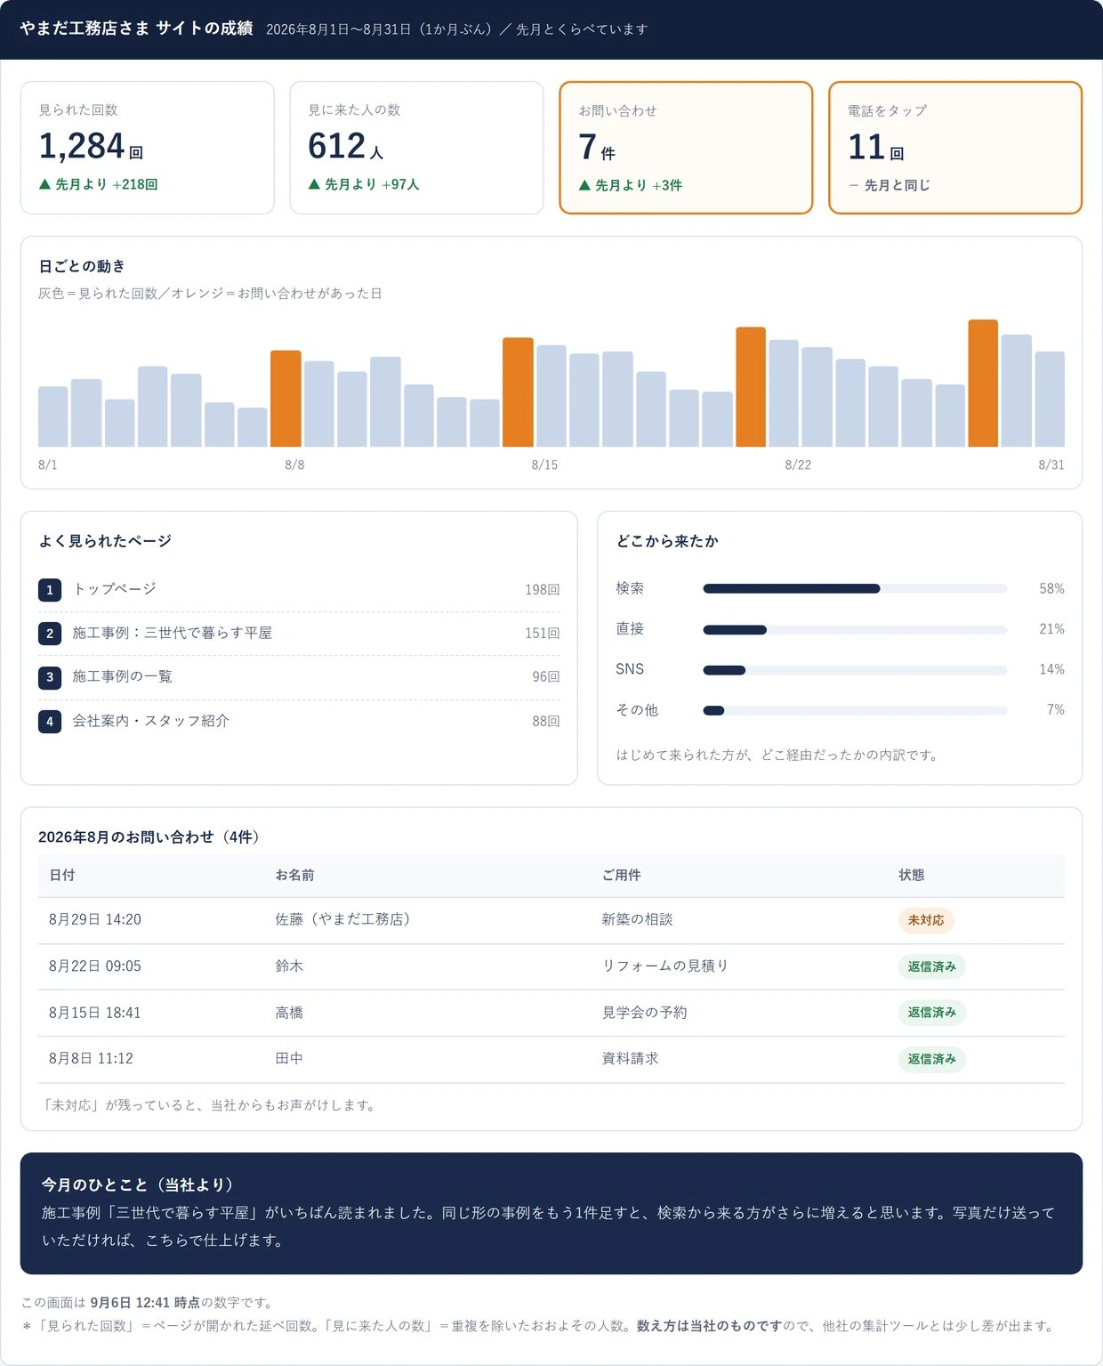Click the 21% value for 直接
The height and width of the screenshot is (1366, 1103).
coord(1051,629)
